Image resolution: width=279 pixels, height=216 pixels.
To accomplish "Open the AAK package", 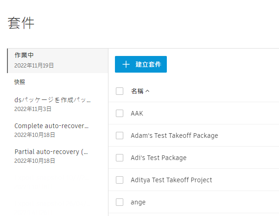I will (x=137, y=113).
